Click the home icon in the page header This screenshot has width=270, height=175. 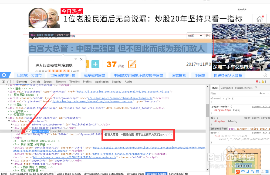tap(259, 19)
